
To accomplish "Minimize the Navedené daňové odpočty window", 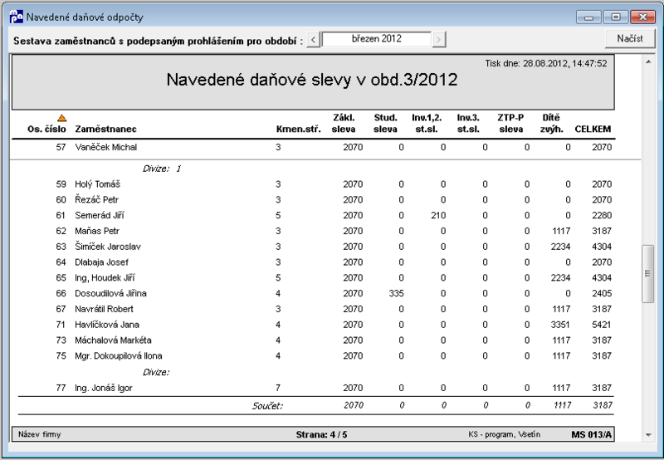I will [x=588, y=17].
